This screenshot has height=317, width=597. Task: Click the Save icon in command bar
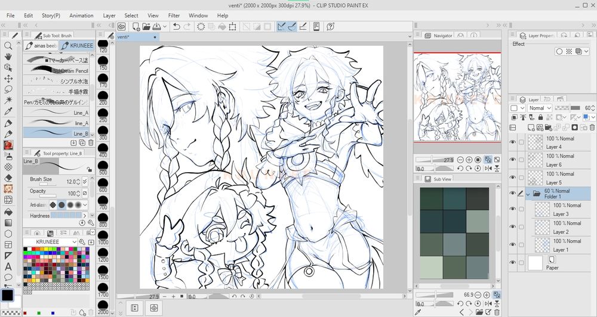click(156, 26)
